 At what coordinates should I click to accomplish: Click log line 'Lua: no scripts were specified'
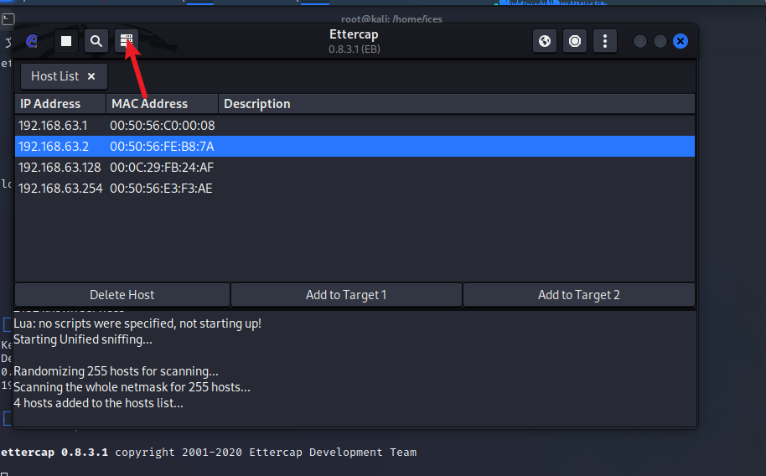tap(137, 323)
